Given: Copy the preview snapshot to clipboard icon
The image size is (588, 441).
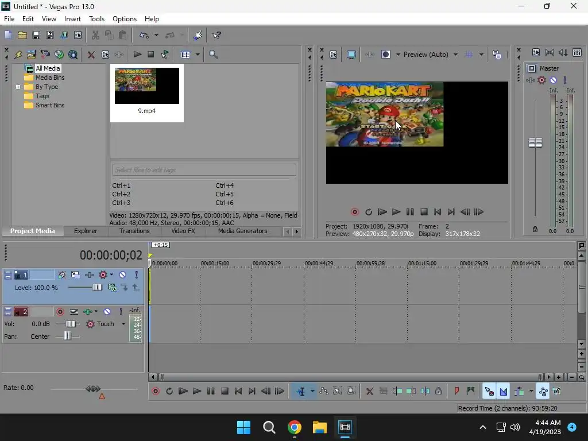Looking at the screenshot, I should pos(497,55).
